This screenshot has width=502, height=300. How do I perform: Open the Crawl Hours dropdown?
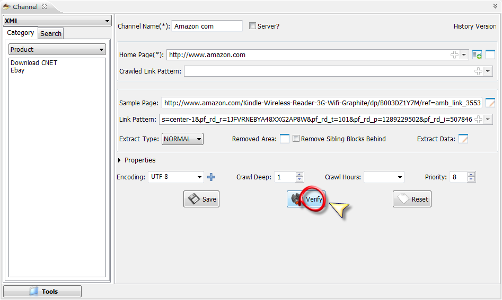tap(384, 177)
